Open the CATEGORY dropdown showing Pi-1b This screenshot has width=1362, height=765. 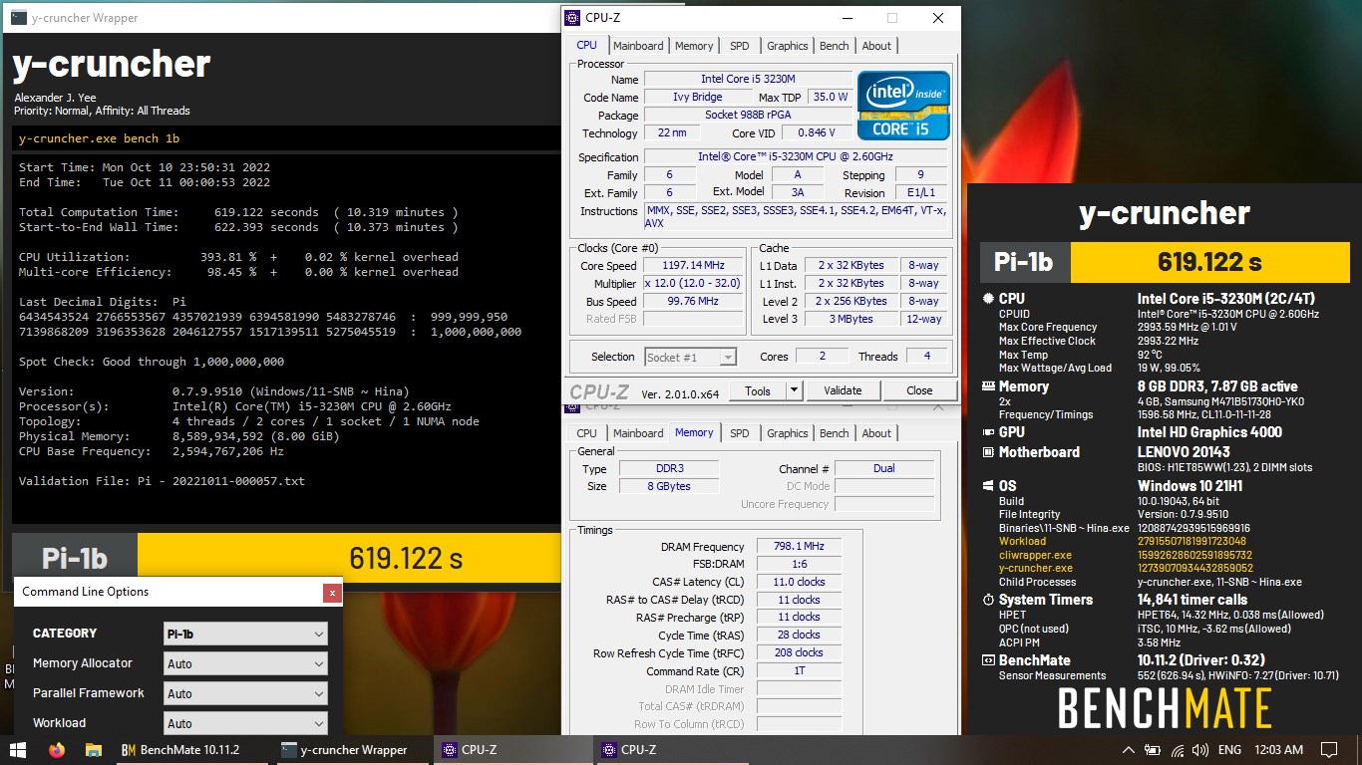point(245,634)
